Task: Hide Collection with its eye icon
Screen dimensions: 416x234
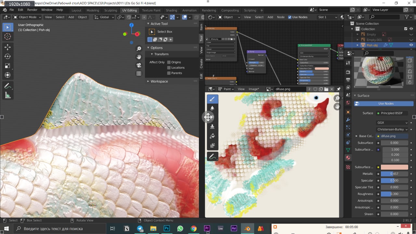Action: (411, 29)
